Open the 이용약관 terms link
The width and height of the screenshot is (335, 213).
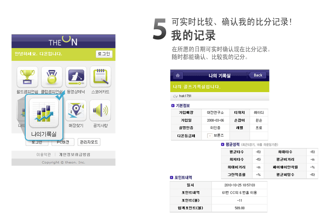click(x=45, y=154)
